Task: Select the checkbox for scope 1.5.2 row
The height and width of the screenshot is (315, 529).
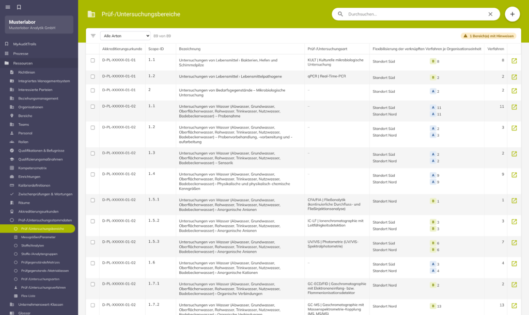Action: point(93,222)
